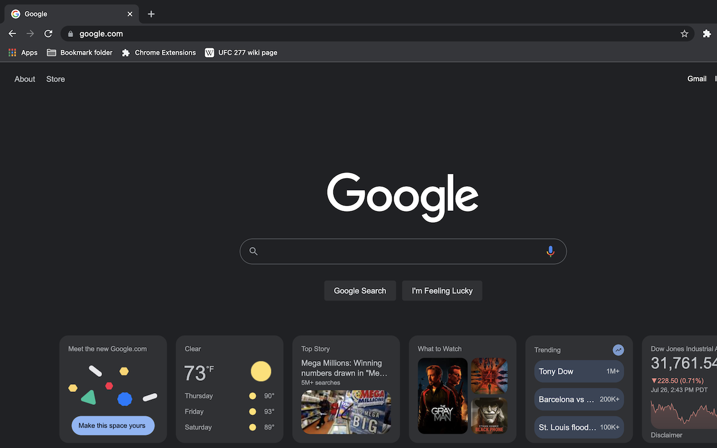This screenshot has width=717, height=448.
Task: Click The Gray Man movie thumbnail
Action: click(x=443, y=396)
